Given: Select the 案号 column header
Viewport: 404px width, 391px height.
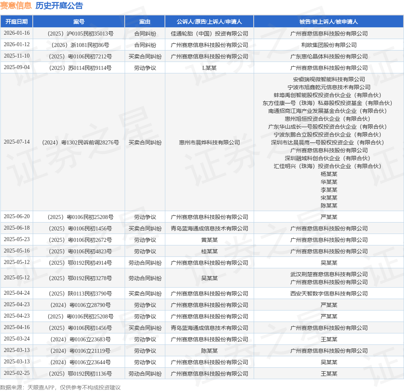Looking at the screenshot, I should 79,22.
